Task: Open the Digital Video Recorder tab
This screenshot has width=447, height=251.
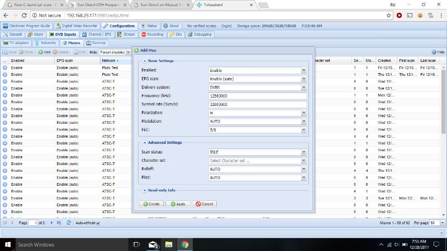Action: [x=77, y=26]
